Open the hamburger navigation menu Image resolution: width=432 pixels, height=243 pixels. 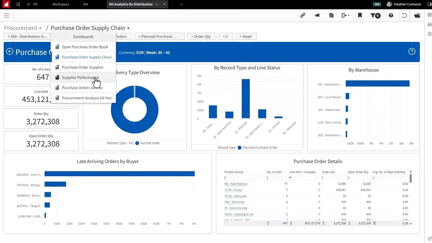[x=6, y=15]
